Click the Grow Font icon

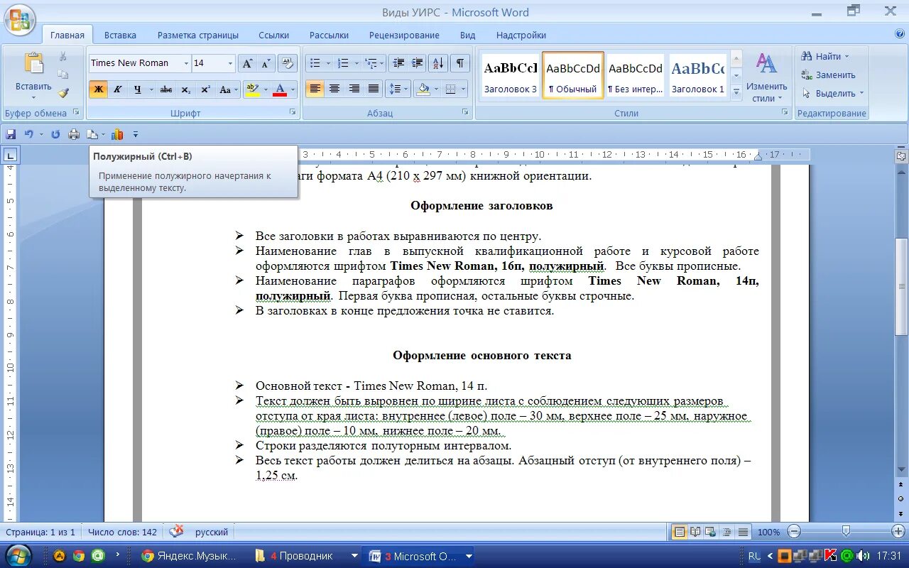point(246,63)
